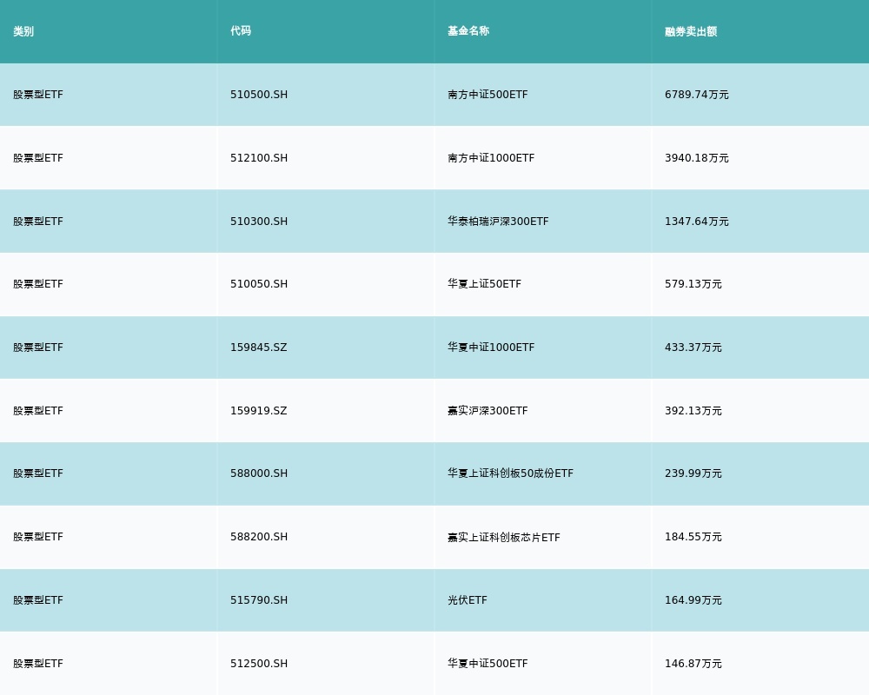The image size is (869, 695).
Task: Click the 嘉实上证科创板芯片ETF name cell
Action: [x=504, y=537]
